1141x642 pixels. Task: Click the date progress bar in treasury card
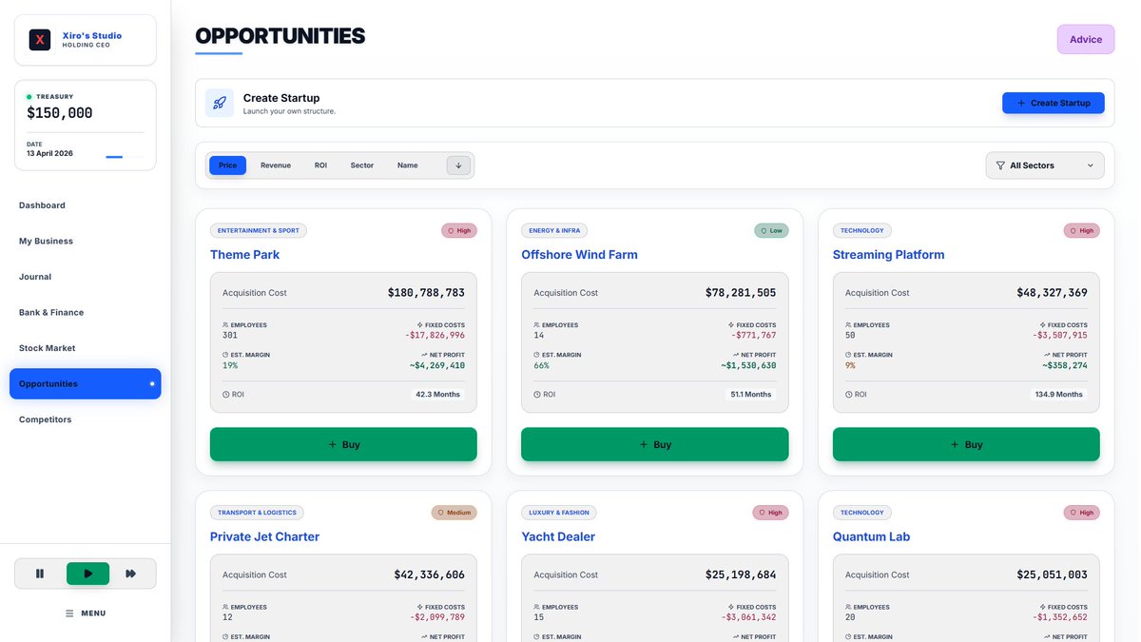pos(114,157)
